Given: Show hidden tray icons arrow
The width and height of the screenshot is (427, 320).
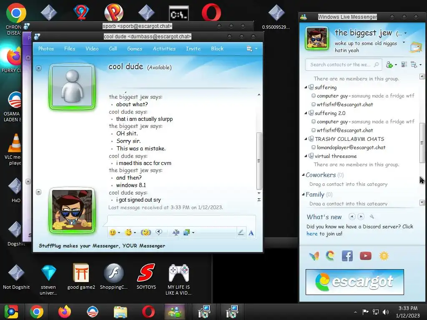Looking at the screenshot, I should [x=355, y=312].
